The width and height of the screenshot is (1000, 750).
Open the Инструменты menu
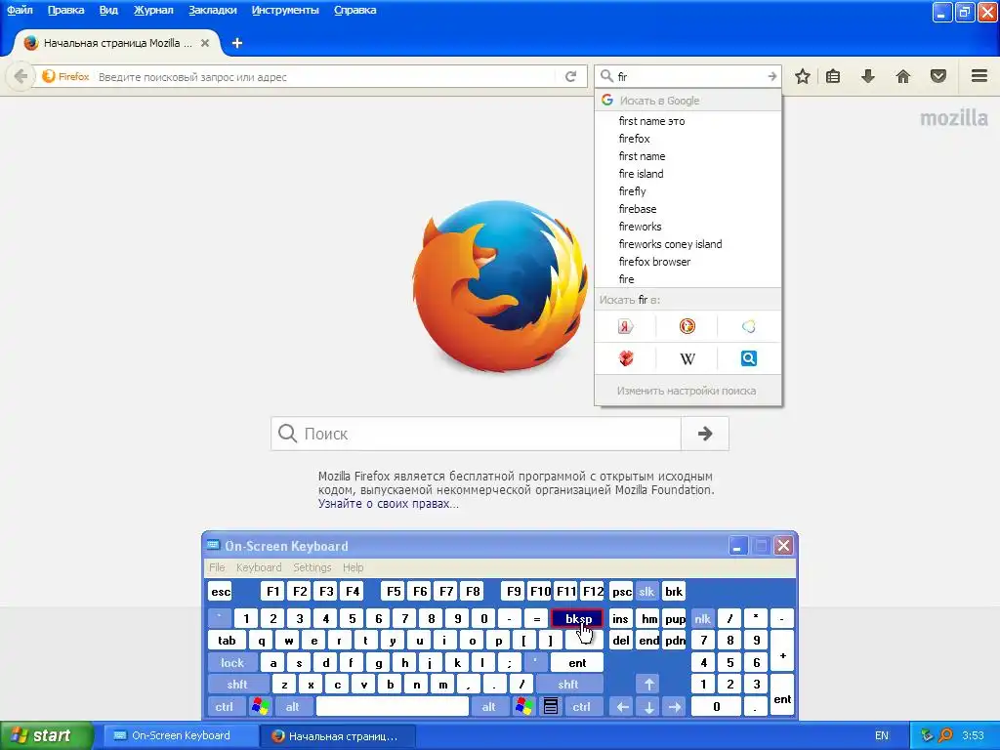(x=285, y=10)
